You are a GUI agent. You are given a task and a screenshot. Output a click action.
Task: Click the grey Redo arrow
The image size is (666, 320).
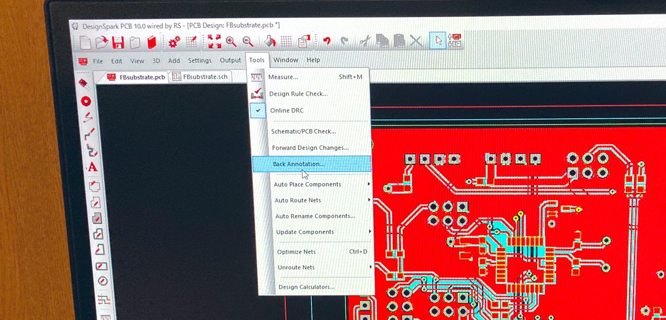344,42
